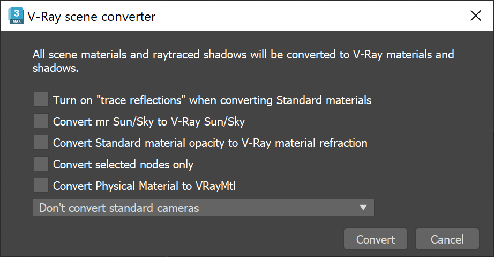Click the "Turn on trace reflections" label text
Screen dimensions: 494x257
pos(212,100)
